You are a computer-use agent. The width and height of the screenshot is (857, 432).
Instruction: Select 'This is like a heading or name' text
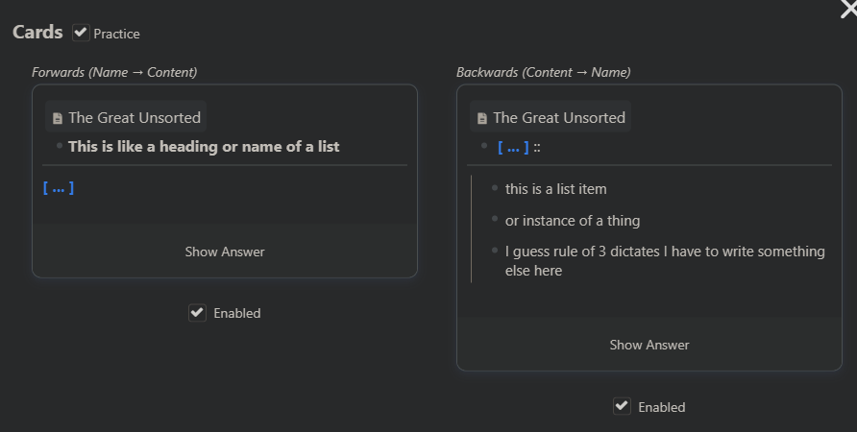pos(204,147)
